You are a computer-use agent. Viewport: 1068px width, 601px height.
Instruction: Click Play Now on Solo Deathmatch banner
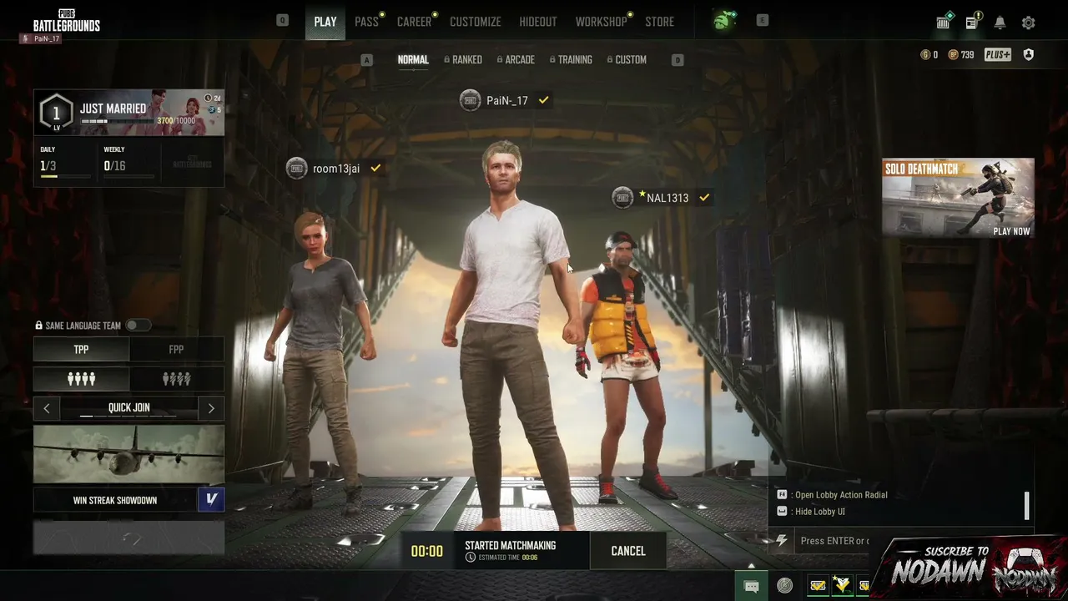1011,231
